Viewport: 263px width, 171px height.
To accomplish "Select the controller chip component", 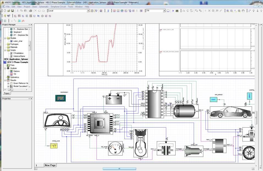I will (x=100, y=124).
